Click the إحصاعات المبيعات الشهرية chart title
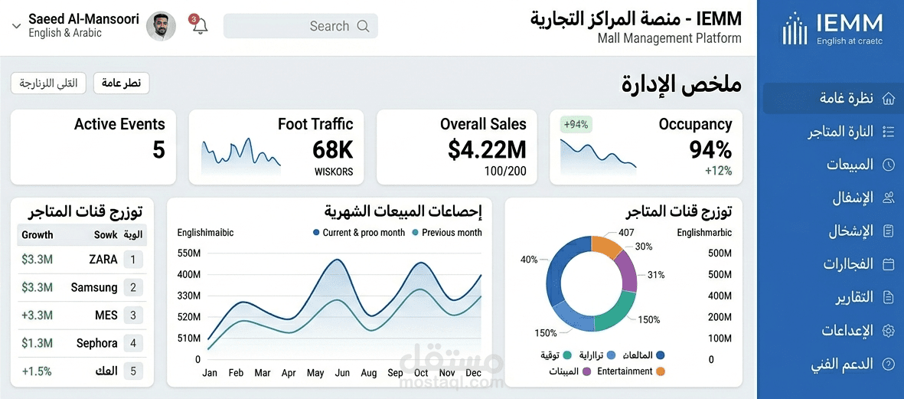 coord(403,211)
